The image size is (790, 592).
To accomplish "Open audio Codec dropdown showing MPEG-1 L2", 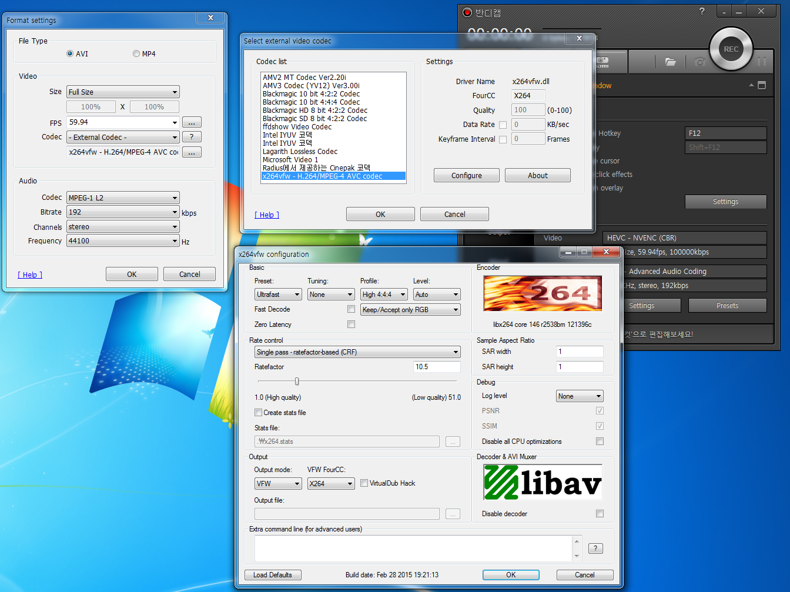I will 123,198.
